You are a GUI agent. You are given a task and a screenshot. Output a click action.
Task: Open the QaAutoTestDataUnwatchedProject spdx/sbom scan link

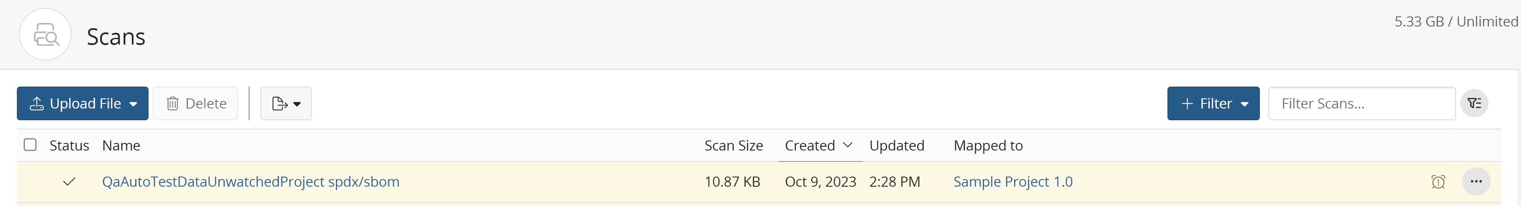coord(250,182)
